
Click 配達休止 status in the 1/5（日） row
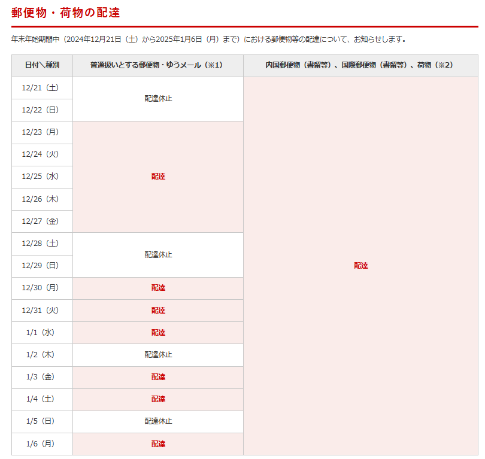click(158, 421)
